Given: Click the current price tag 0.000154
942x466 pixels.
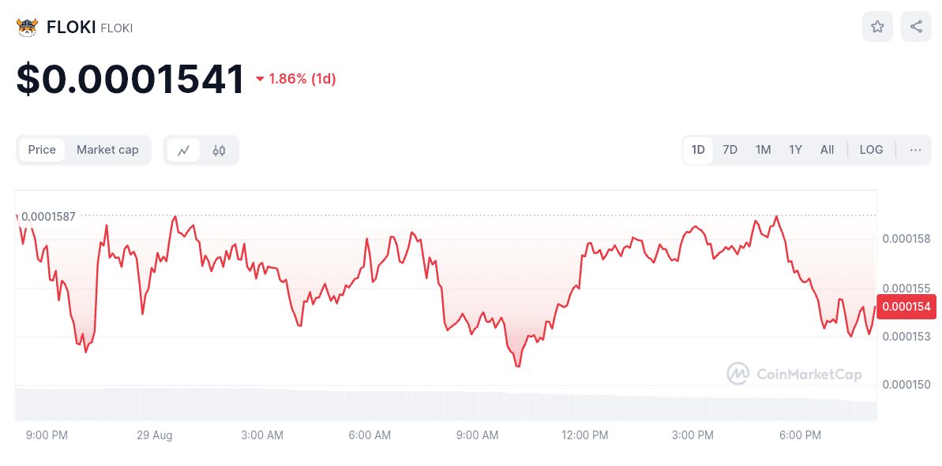Looking at the screenshot, I should pos(905,307).
